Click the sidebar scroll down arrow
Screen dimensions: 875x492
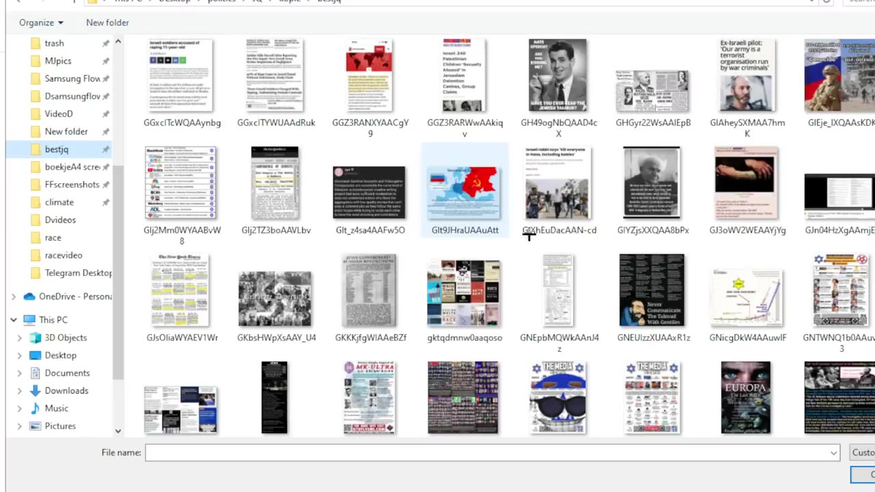point(118,431)
